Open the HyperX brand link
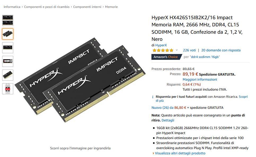The image size is (256, 157). click(x=161, y=45)
